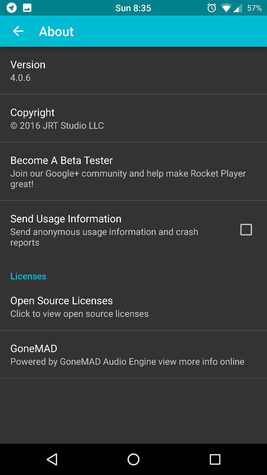The image size is (267, 475).
Task: Tap the cellular signal status icon
Action: coord(237,8)
